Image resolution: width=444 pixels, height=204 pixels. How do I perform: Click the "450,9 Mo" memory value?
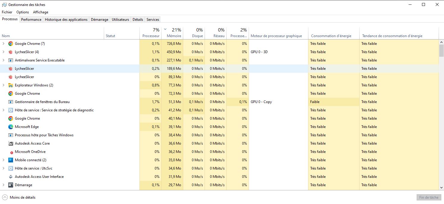(174, 52)
